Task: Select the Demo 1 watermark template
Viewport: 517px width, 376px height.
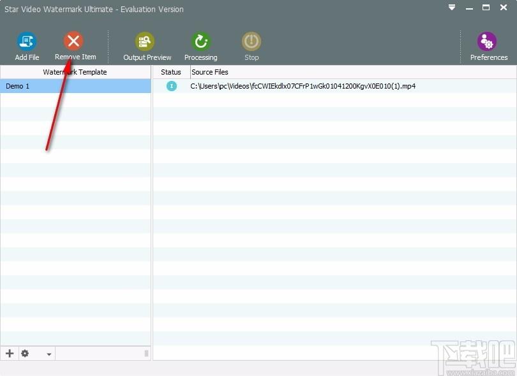Action: click(x=75, y=86)
